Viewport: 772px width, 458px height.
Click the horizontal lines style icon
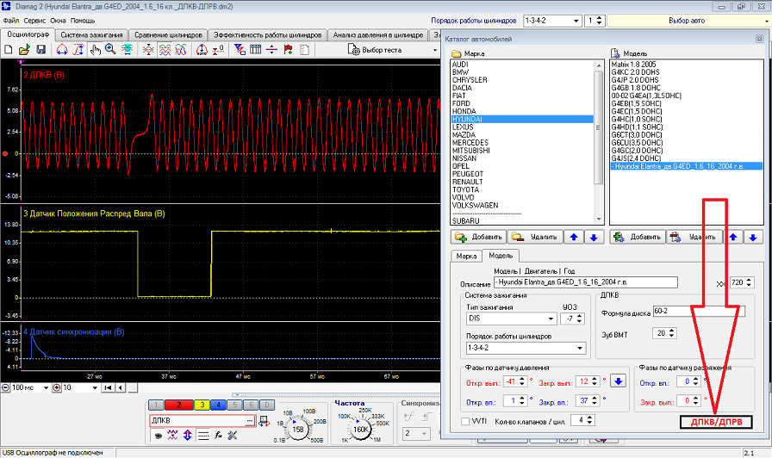click(202, 436)
